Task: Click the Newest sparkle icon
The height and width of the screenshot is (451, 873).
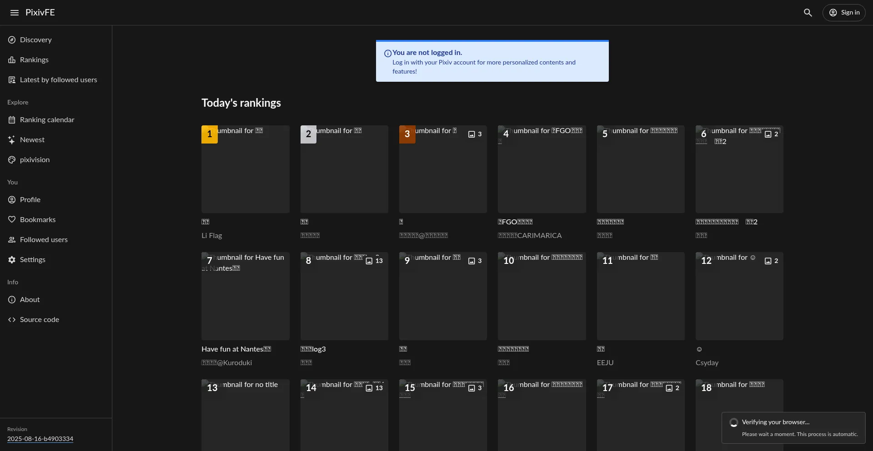Action: pos(12,140)
